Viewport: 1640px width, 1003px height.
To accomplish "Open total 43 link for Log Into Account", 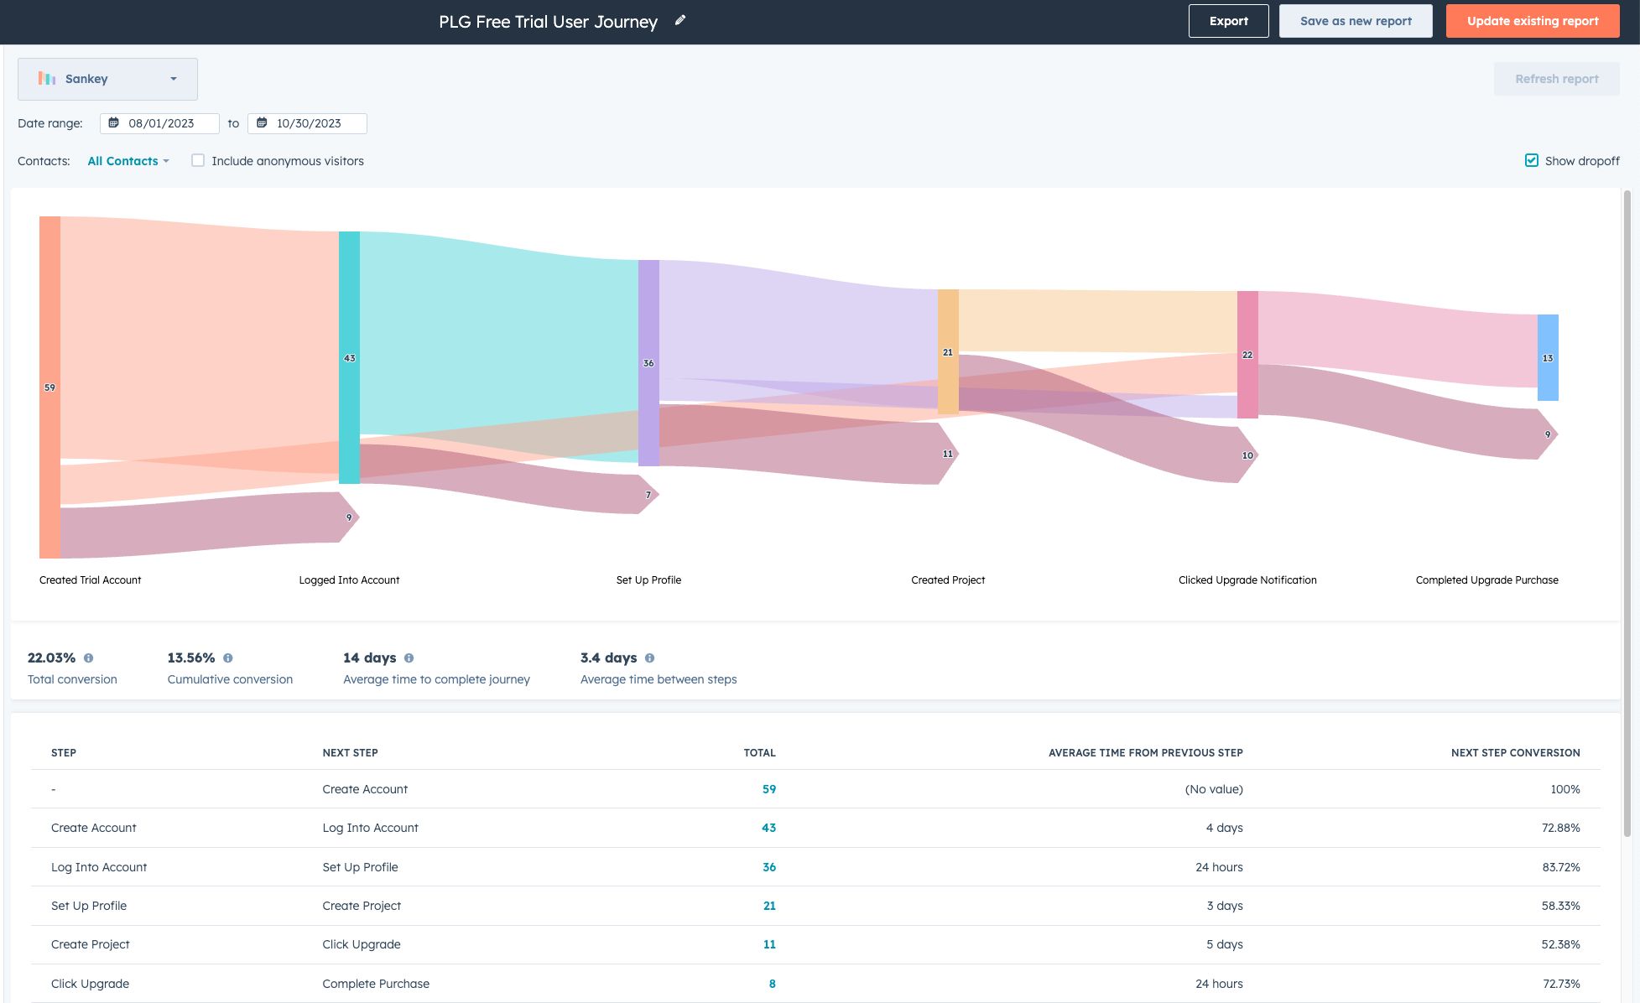I will click(768, 828).
